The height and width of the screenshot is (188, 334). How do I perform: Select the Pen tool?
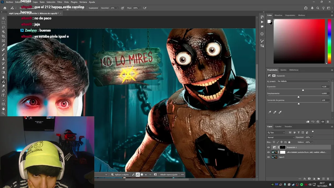tap(3, 91)
